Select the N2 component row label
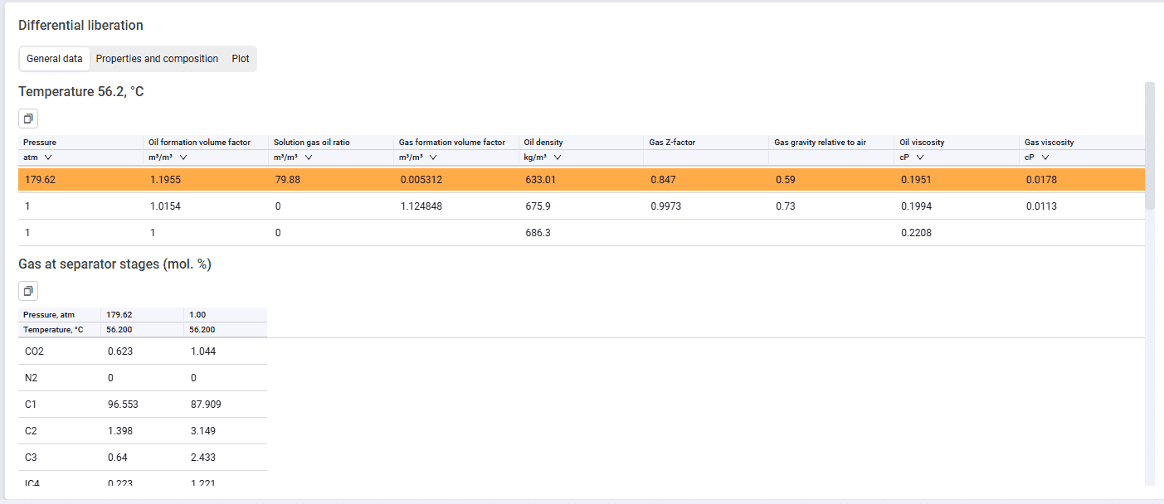1164x504 pixels. coord(32,378)
